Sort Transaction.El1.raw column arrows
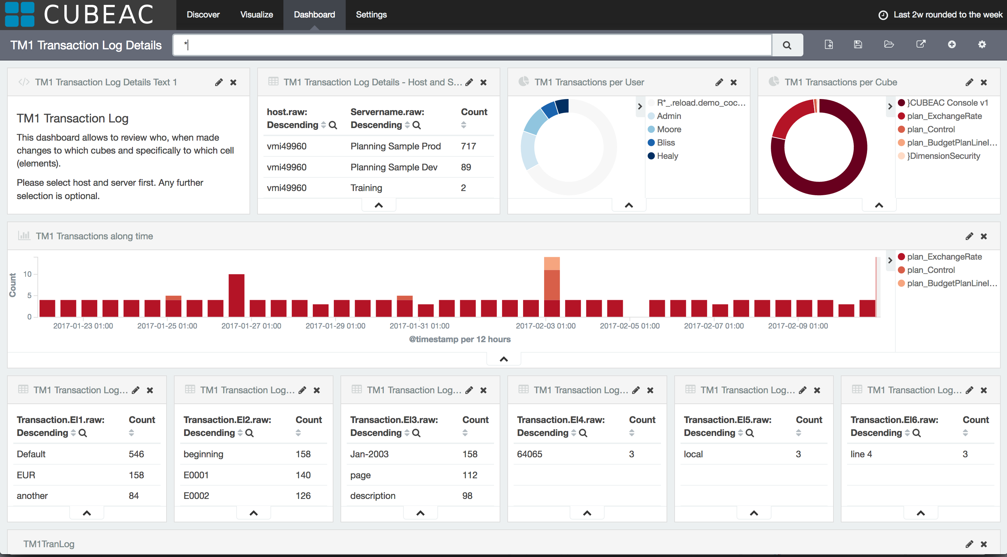1007x557 pixels. (x=73, y=433)
